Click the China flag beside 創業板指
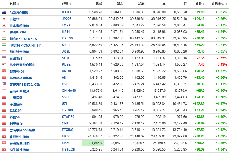This screenshot has height=153, width=229. pyautogui.click(x=4, y=123)
